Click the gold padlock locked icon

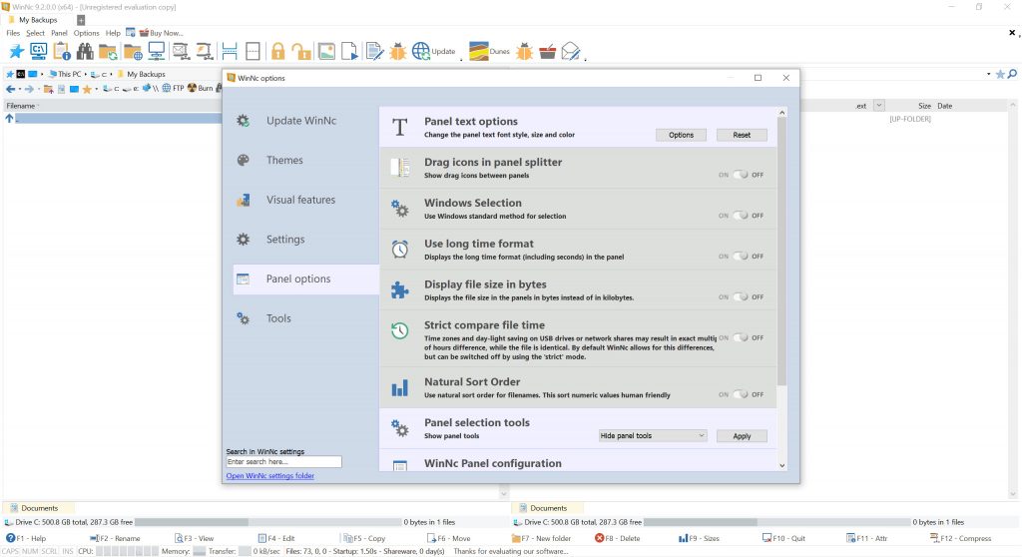(278, 51)
